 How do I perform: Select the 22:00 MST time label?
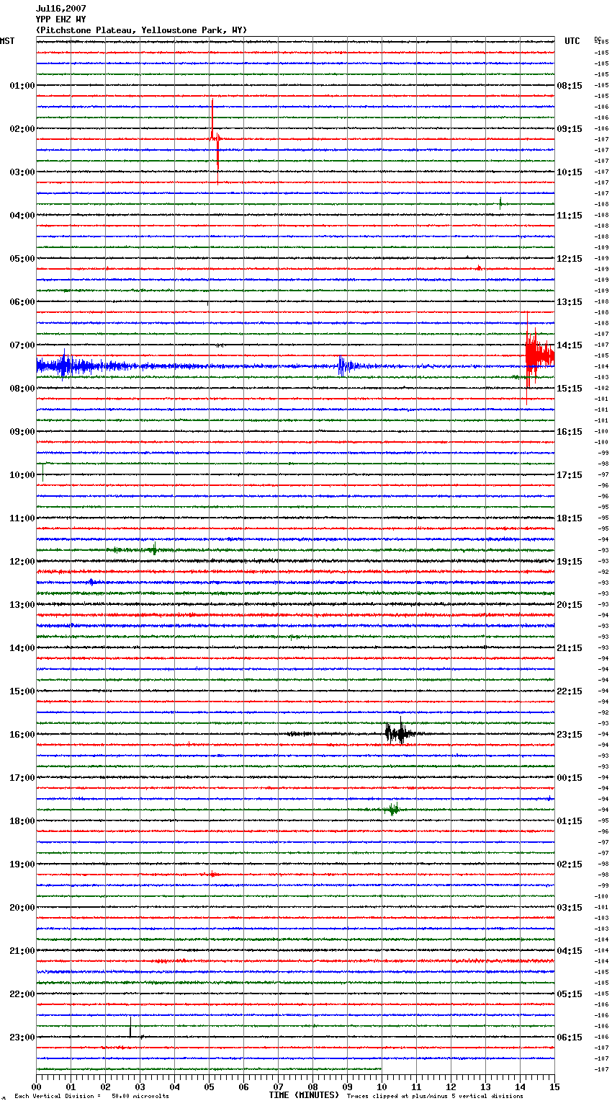click(x=22, y=994)
